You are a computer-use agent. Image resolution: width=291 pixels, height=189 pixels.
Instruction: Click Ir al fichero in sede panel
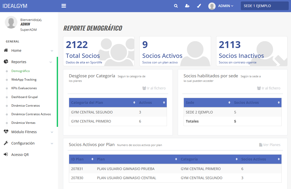(269, 88)
